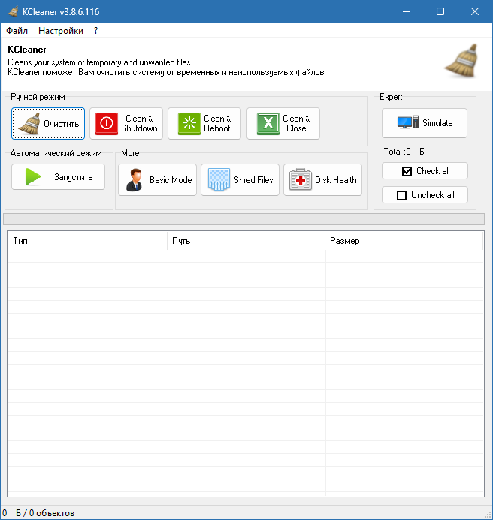Open the Файл menu
This screenshot has width=493, height=520.
pos(17,31)
